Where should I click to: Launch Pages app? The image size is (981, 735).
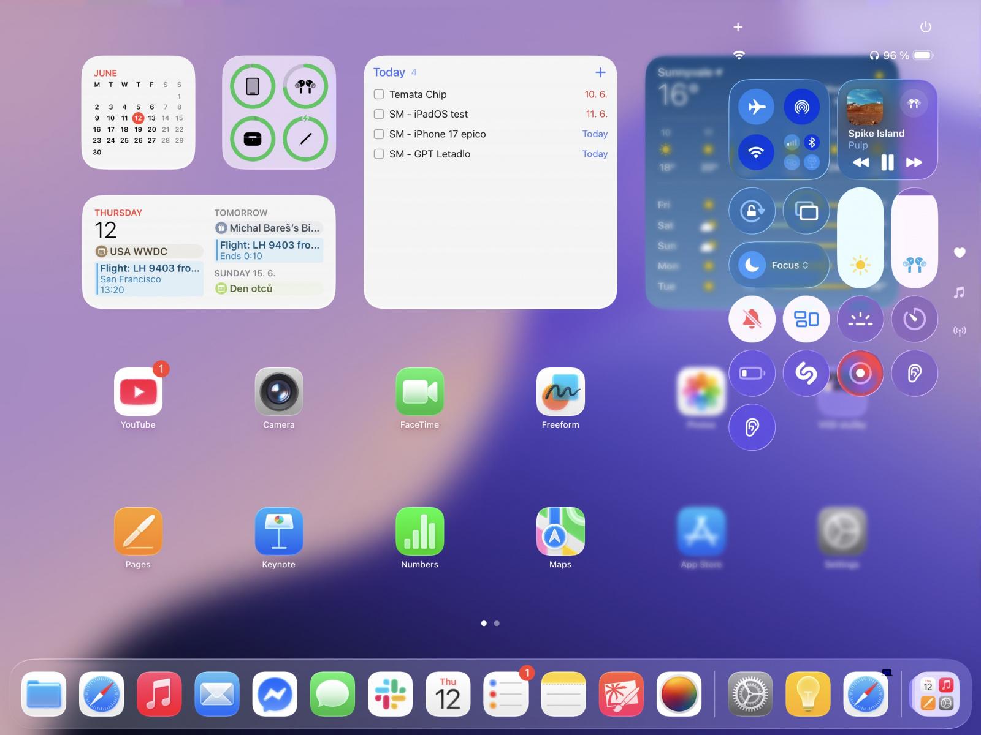138,532
